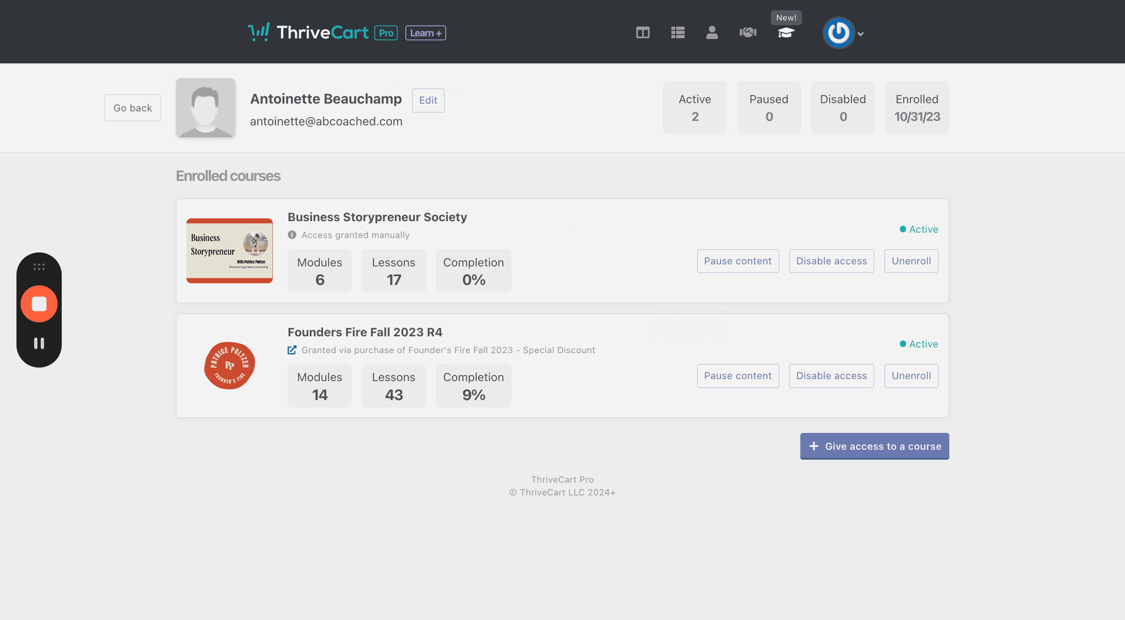Click the student email antoinette@abcoached.com
1125x620 pixels.
(326, 121)
